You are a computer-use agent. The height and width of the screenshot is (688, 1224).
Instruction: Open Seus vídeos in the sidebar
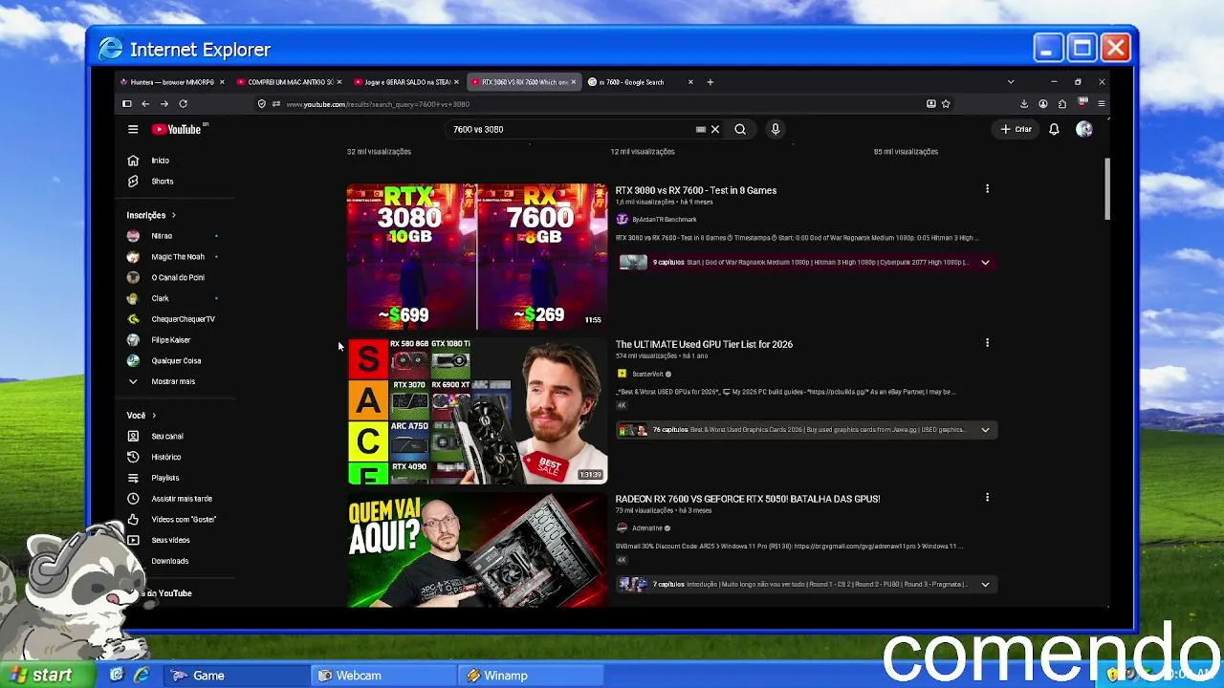point(170,540)
